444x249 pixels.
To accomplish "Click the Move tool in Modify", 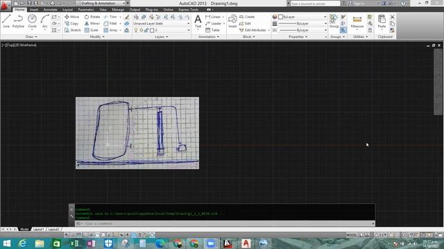I will coord(72,17).
